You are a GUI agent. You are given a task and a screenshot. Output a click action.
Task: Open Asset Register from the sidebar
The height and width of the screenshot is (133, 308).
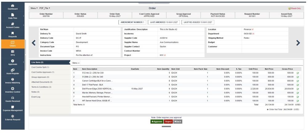click(x=13, y=72)
